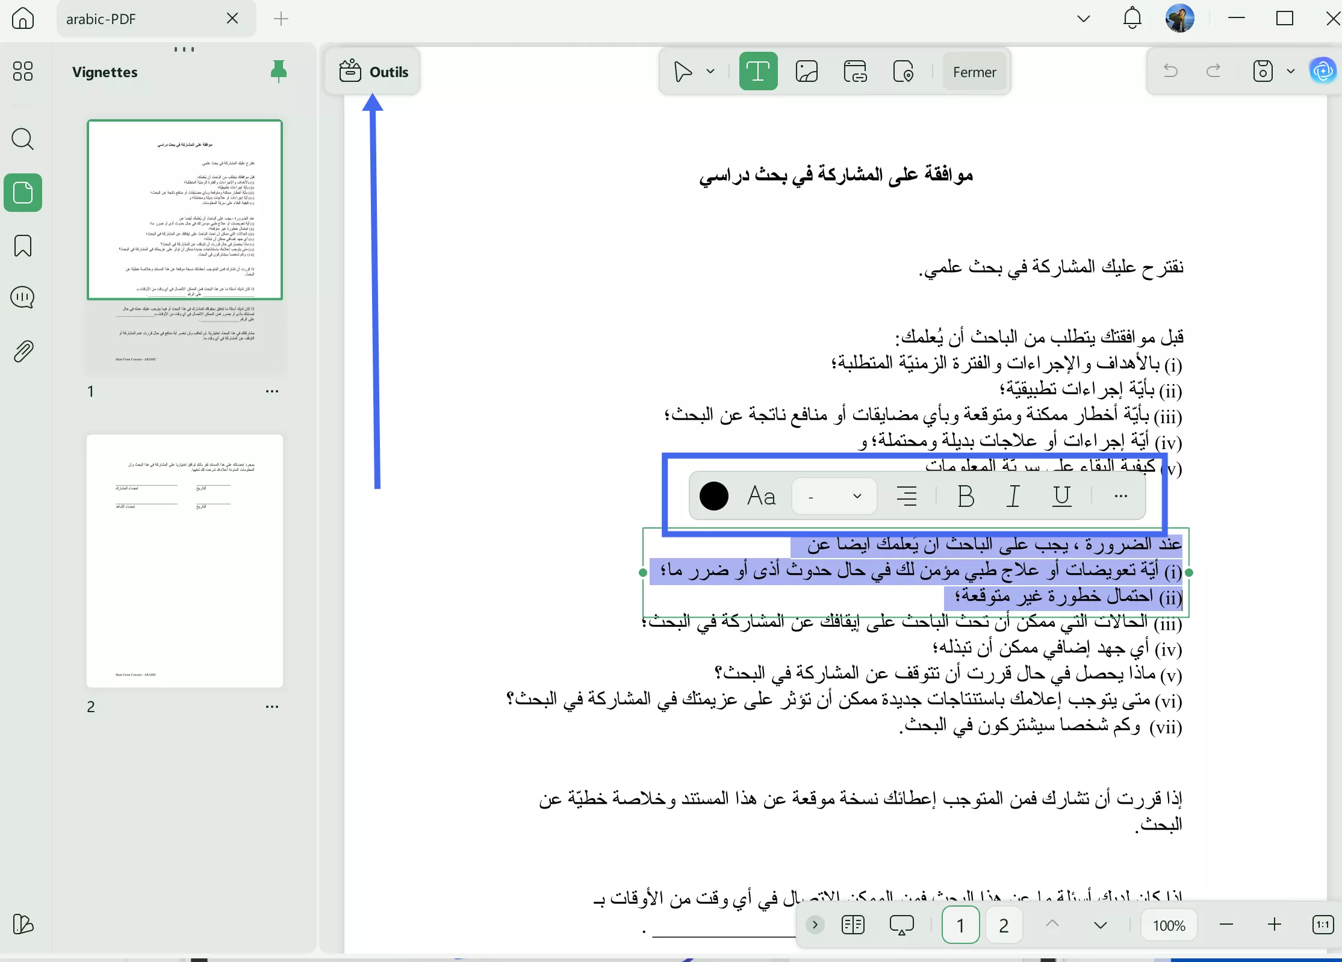Open the text color swatch

click(x=714, y=496)
